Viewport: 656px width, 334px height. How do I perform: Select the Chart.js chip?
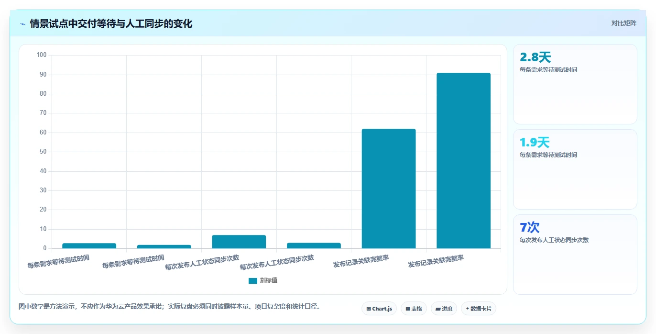click(x=379, y=309)
